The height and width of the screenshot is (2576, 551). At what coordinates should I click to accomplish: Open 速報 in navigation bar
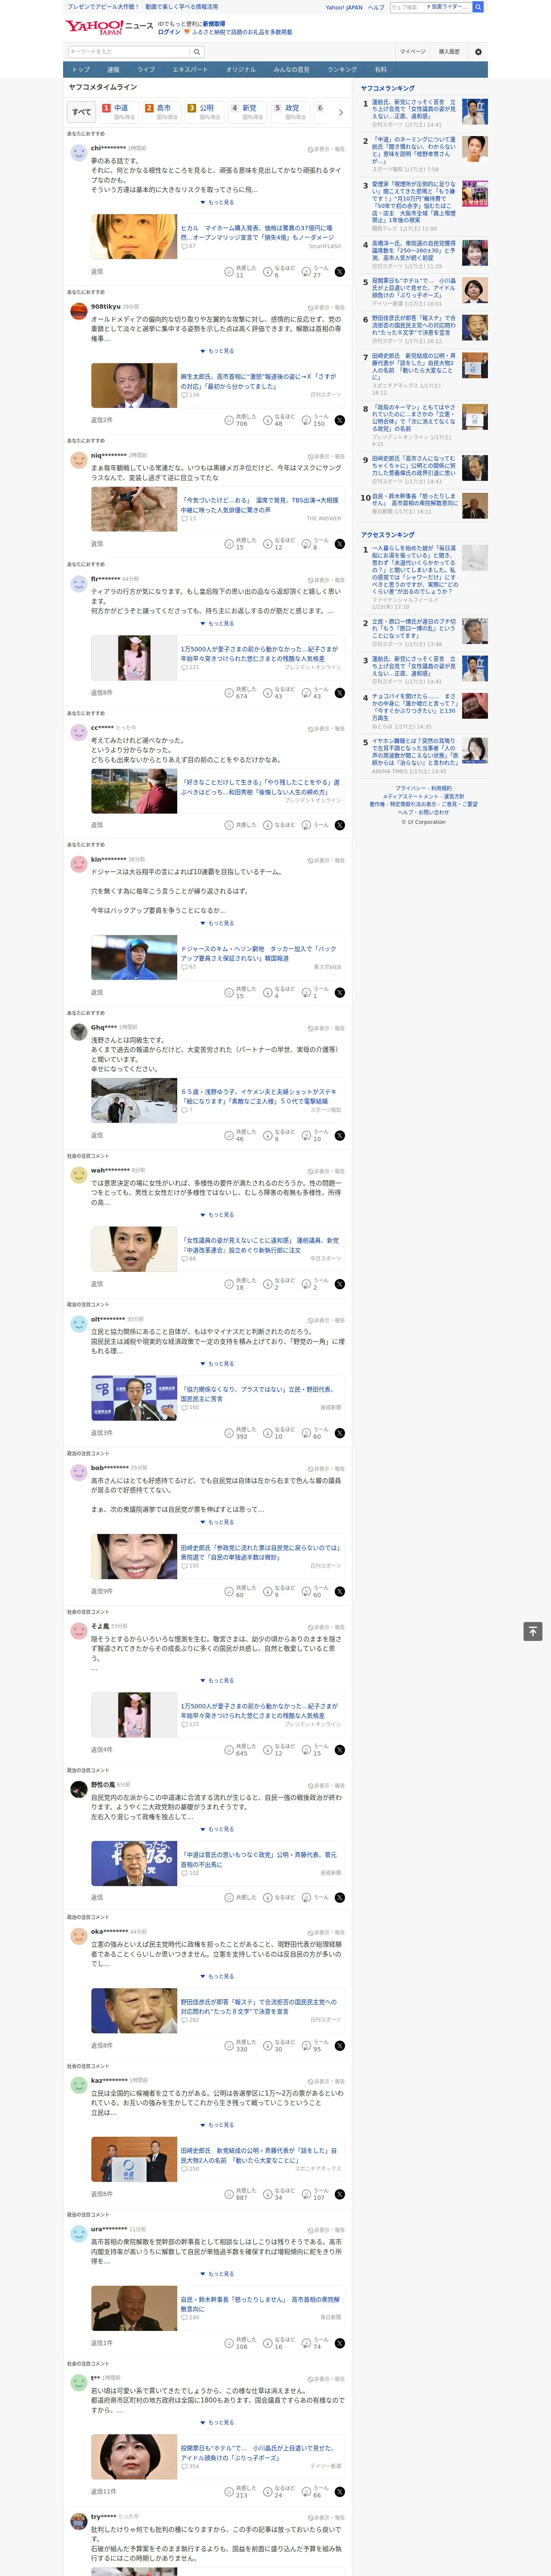point(113,70)
